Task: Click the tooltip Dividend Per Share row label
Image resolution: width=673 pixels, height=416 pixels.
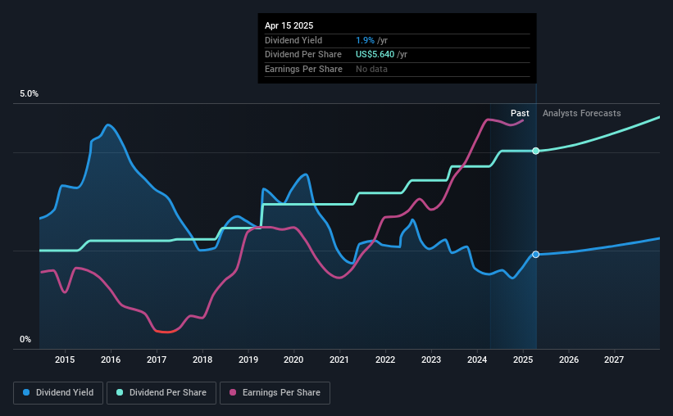Action: pyautogui.click(x=303, y=55)
